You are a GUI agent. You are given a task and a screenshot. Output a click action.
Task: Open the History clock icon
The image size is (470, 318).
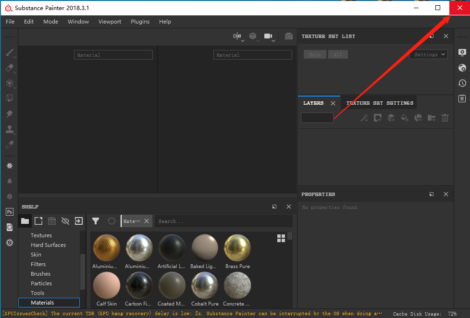coord(462,83)
